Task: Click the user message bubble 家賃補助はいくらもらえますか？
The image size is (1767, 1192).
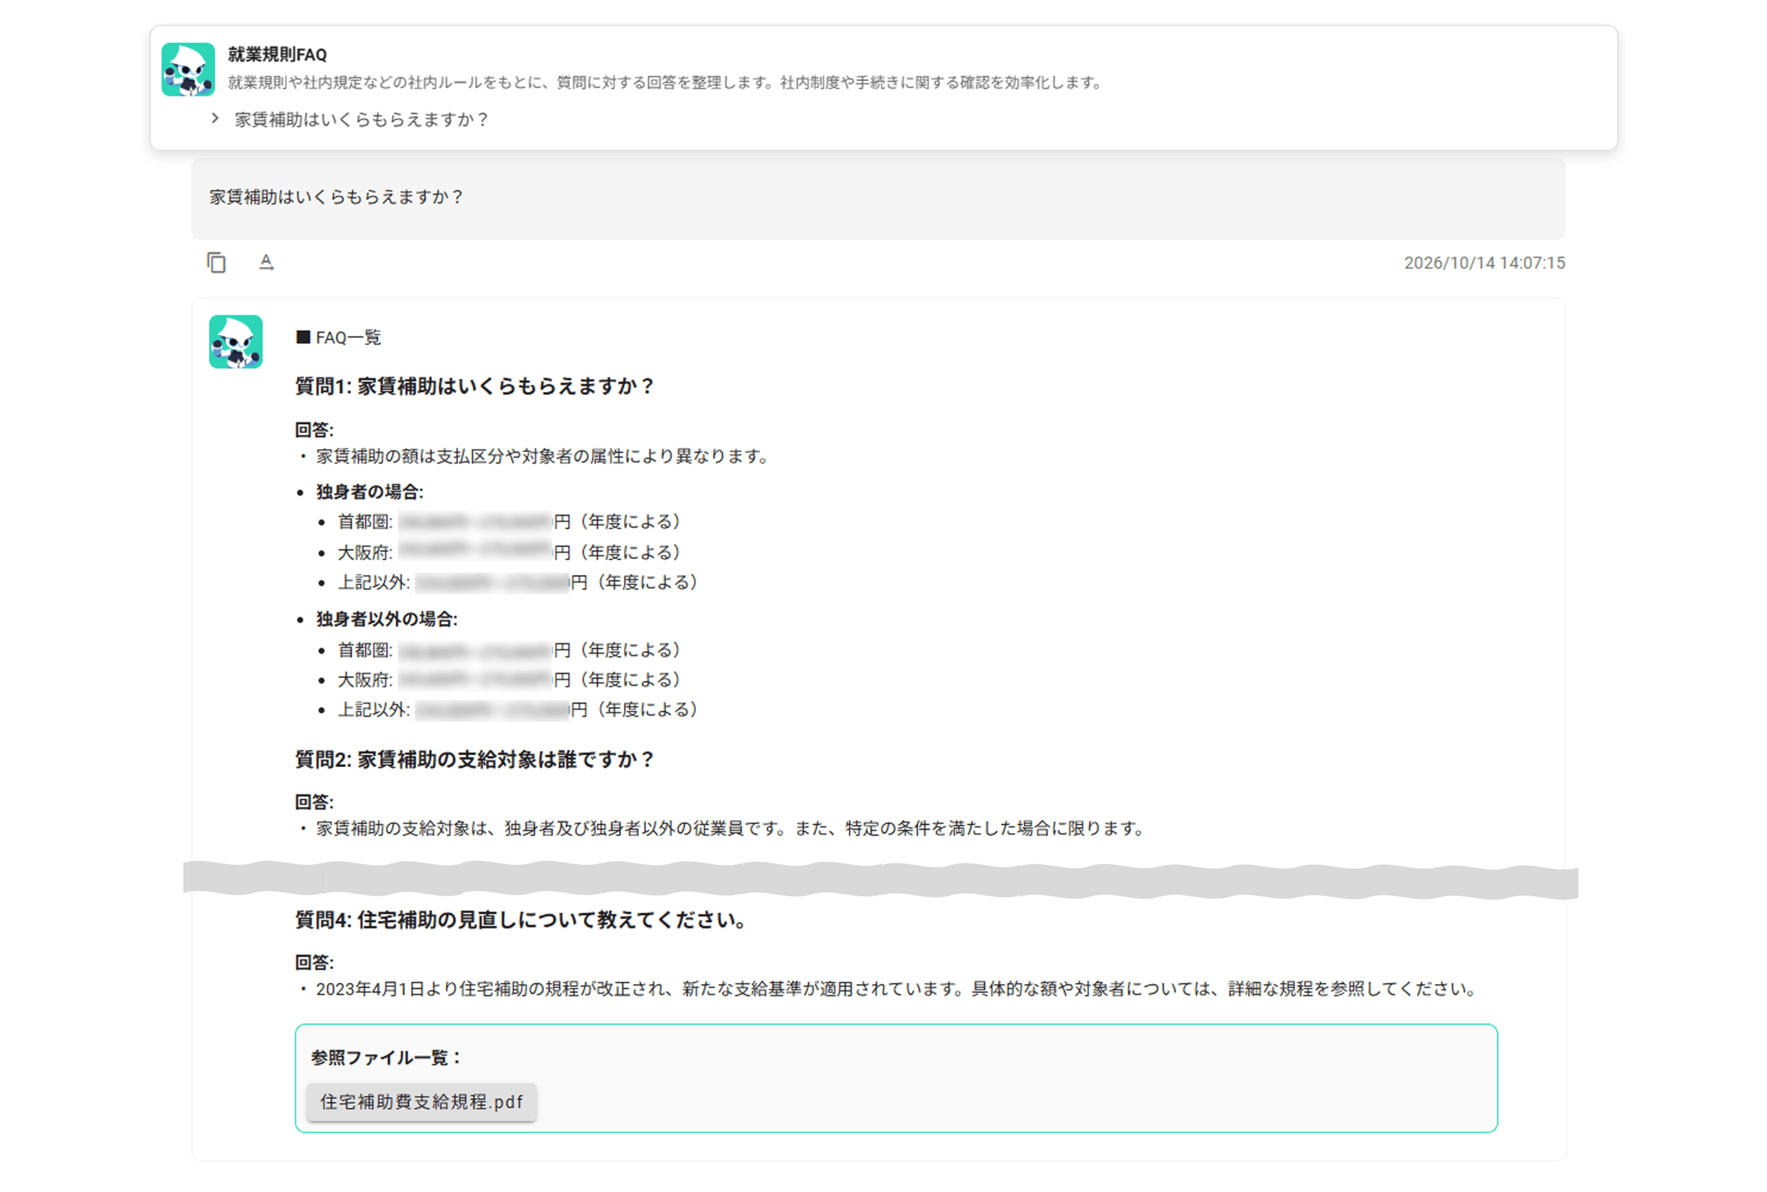Action: (x=878, y=198)
